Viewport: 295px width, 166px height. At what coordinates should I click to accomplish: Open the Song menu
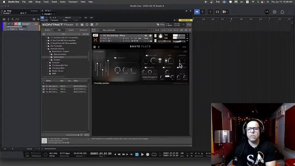(x=38, y=2)
